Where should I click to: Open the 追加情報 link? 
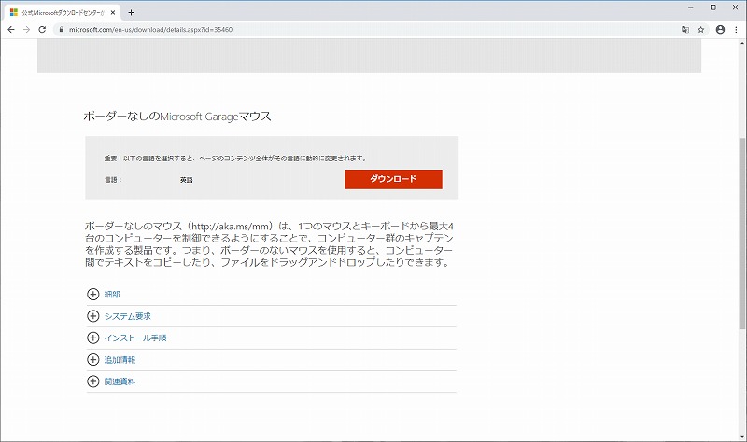[x=120, y=360]
